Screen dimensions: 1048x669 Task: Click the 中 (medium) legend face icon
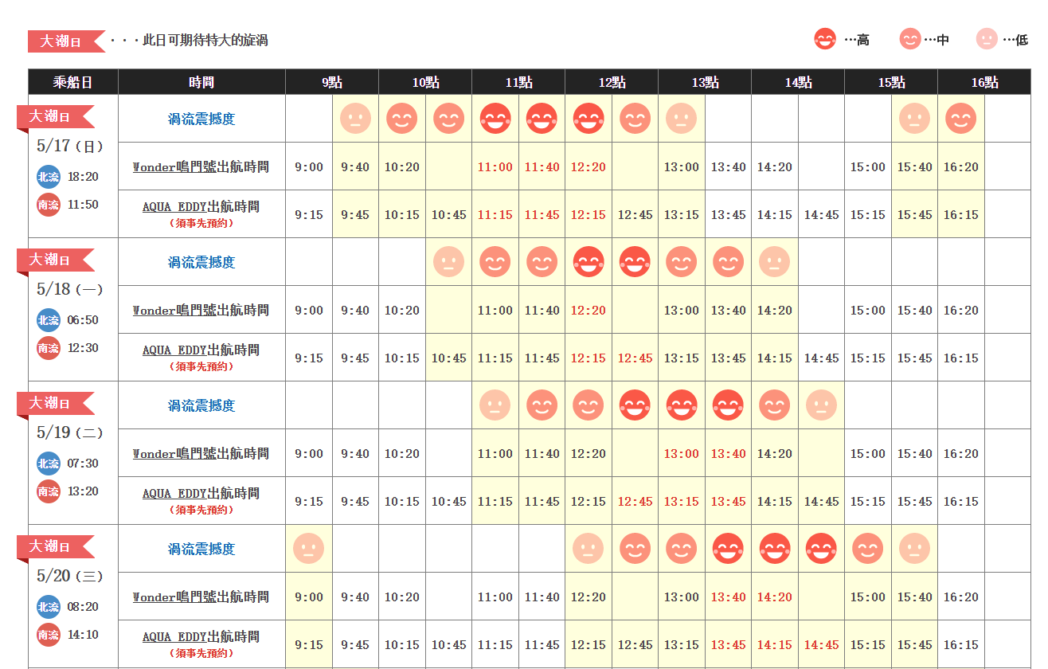pos(909,38)
